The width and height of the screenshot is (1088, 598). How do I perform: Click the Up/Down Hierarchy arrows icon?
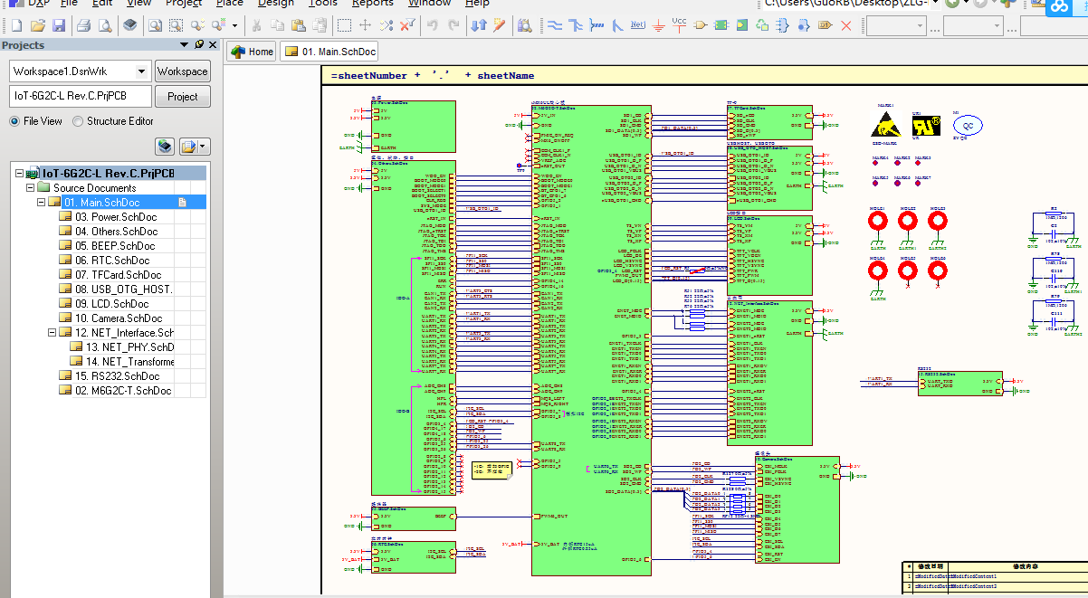point(479,25)
